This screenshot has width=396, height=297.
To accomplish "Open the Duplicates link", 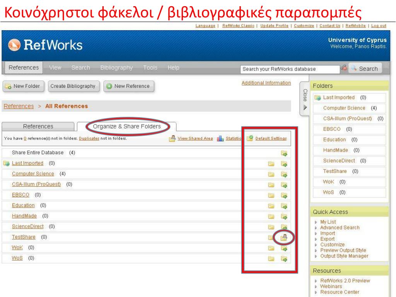I will (89, 138).
